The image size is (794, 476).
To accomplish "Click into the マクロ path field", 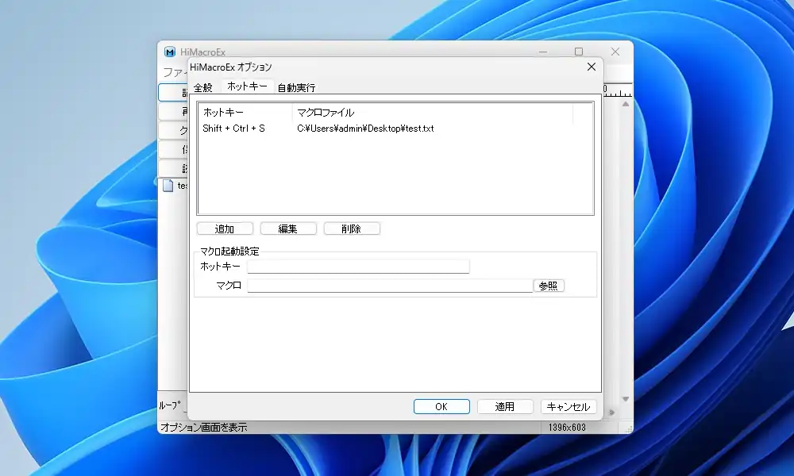I will (389, 286).
